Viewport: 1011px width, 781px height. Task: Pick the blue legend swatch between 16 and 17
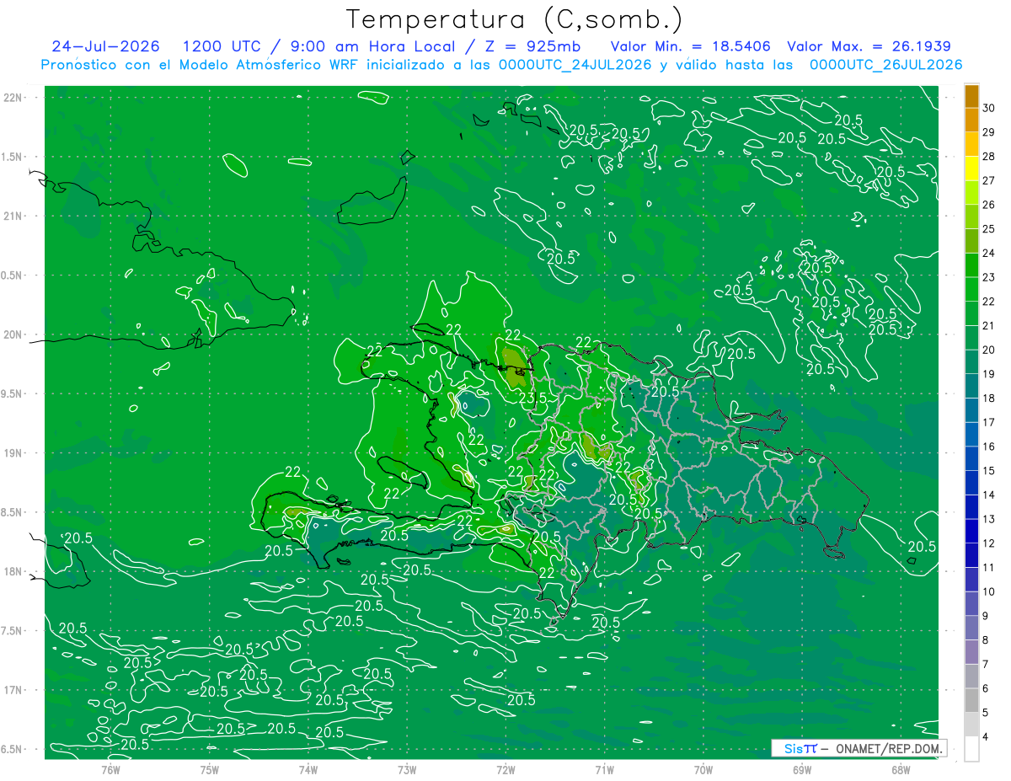[971, 435]
